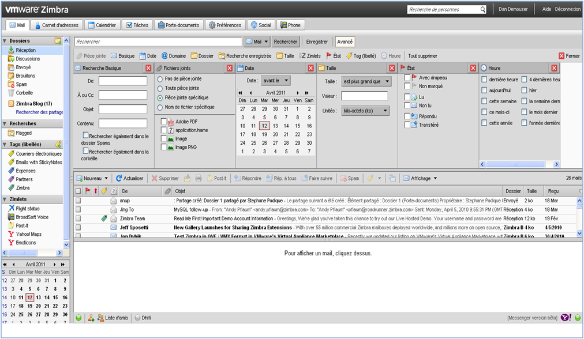
Task: Click the move-to-folder icon next to Supprimer
Action: click(x=188, y=179)
